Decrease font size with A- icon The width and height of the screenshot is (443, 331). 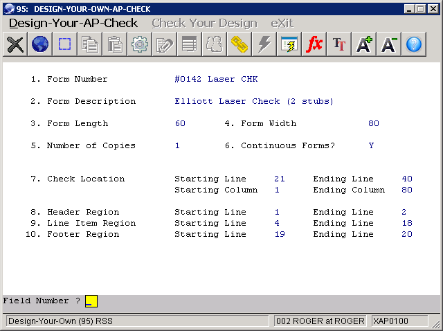[389, 44]
